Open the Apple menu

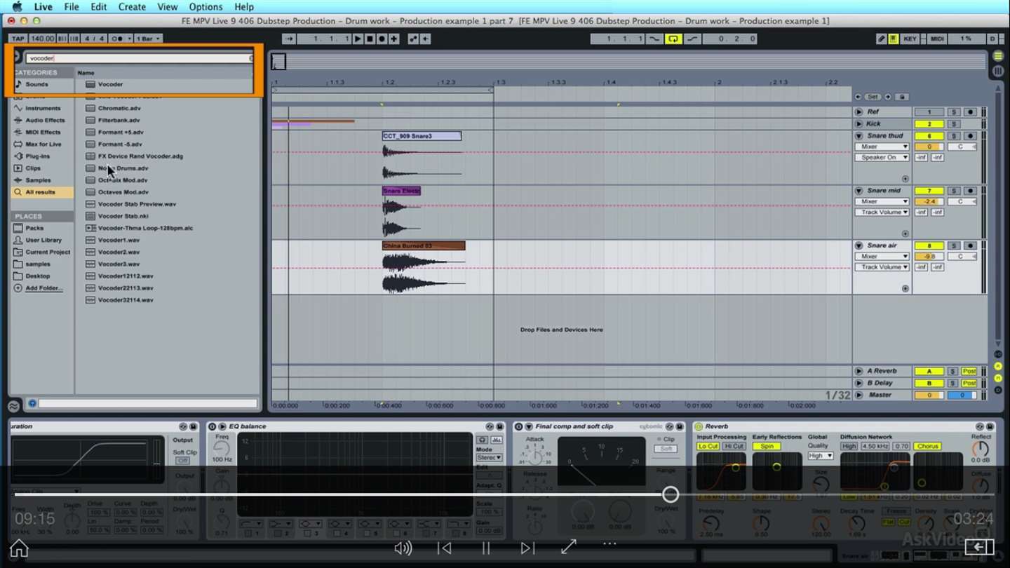click(17, 7)
